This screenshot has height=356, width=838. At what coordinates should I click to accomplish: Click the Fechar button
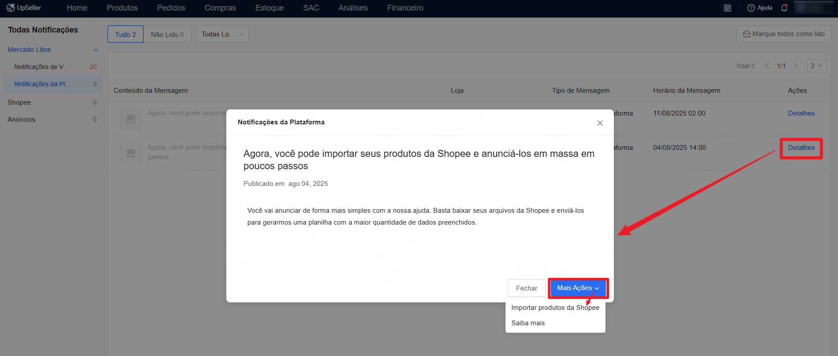[527, 288]
